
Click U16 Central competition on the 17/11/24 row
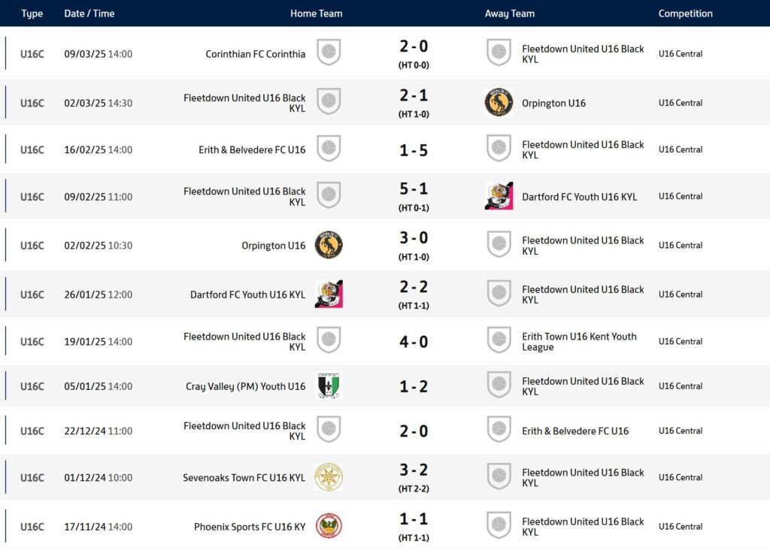click(680, 527)
